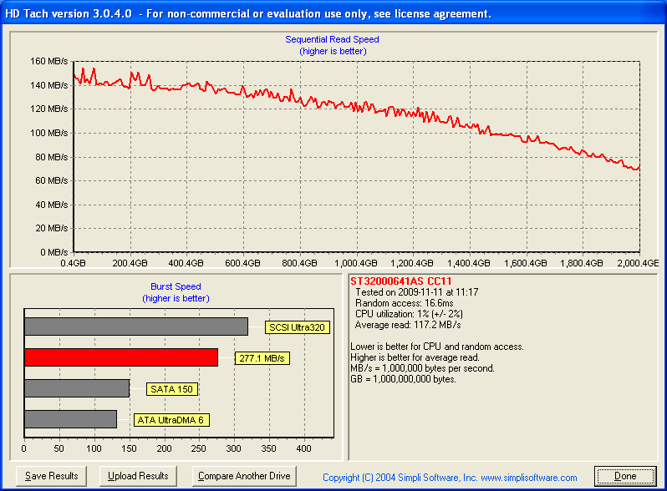The height and width of the screenshot is (491, 667).
Task: Select the SCSI Ultra320 label
Action: click(296, 327)
